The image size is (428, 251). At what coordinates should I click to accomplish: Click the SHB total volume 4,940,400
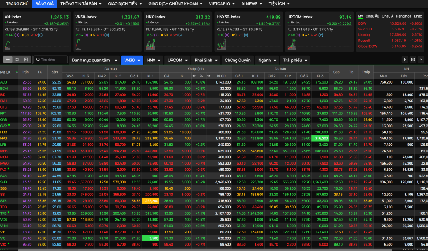click(x=223, y=182)
